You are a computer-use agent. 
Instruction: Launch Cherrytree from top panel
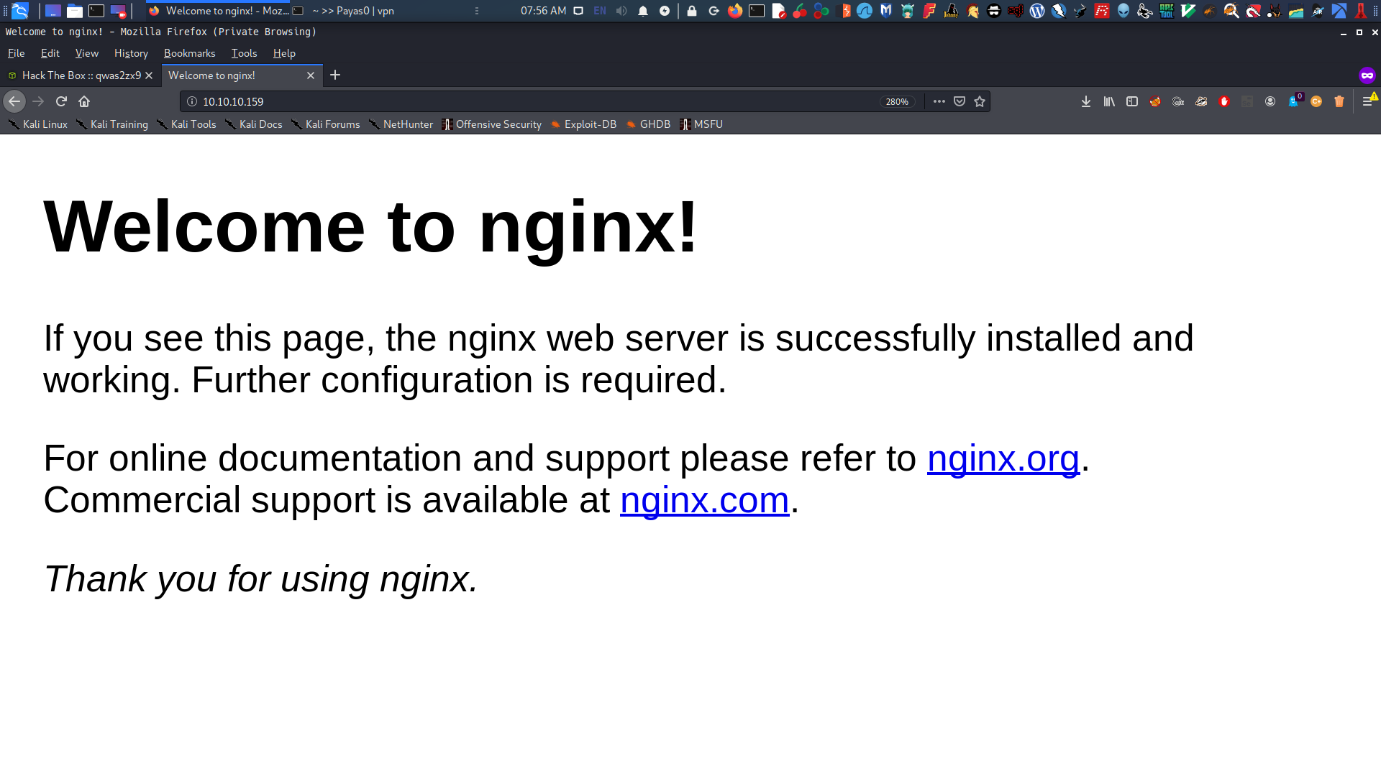coord(800,11)
